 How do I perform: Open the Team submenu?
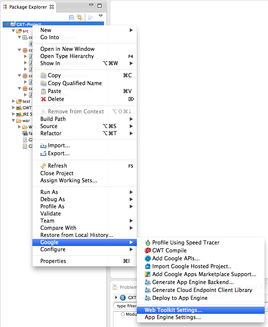pyautogui.click(x=84, y=221)
